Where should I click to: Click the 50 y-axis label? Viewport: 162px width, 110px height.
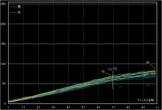point(4,84)
